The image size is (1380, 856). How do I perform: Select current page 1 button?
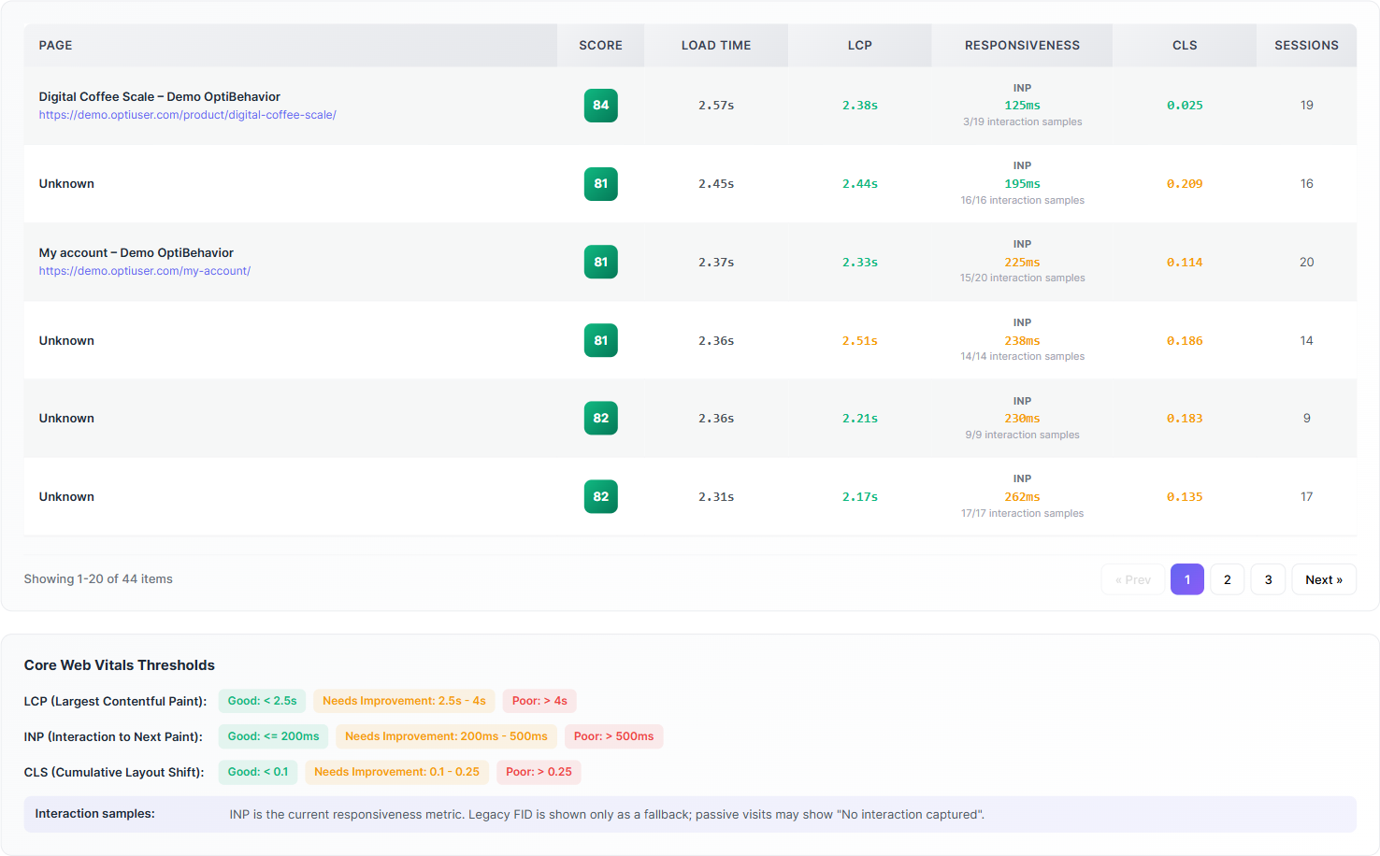(x=1186, y=579)
